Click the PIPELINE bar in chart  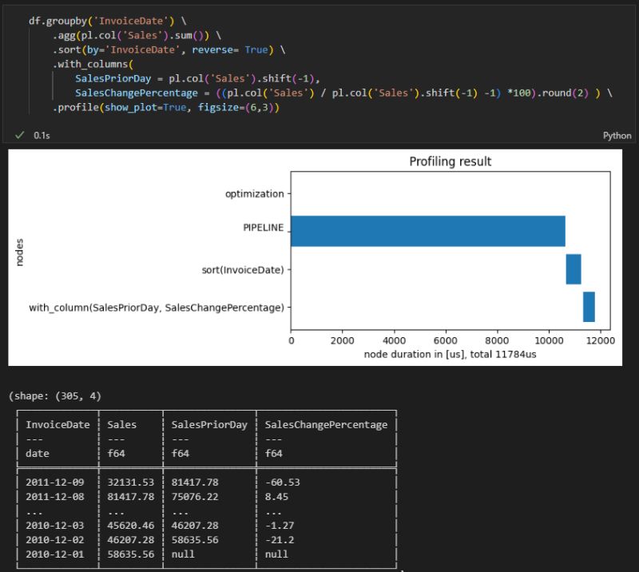click(428, 231)
